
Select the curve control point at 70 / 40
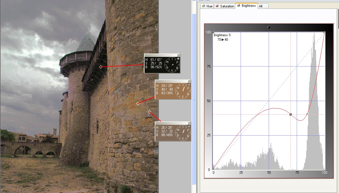[x=291, y=114]
